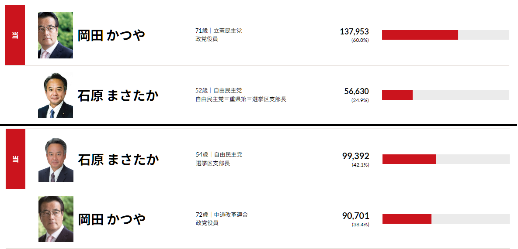This screenshot has width=518, height=249.
Task: Click the name 岡田 かつや with 90,701 votes
Action: click(112, 219)
